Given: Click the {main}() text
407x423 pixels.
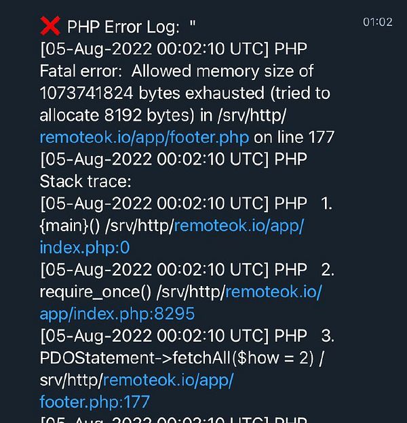Looking at the screenshot, I should pyautogui.click(x=70, y=226).
